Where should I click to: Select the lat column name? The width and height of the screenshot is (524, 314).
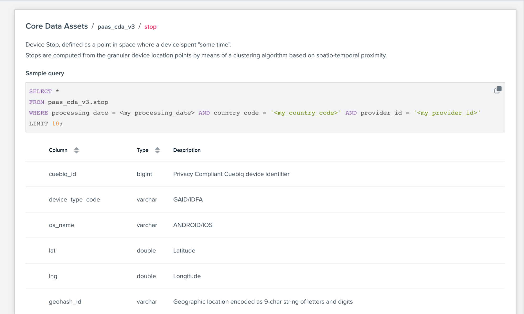52,251
